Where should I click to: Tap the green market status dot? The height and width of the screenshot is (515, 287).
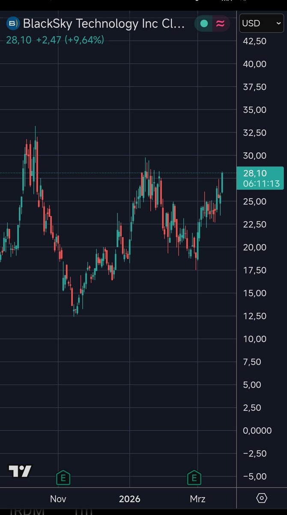[204, 23]
